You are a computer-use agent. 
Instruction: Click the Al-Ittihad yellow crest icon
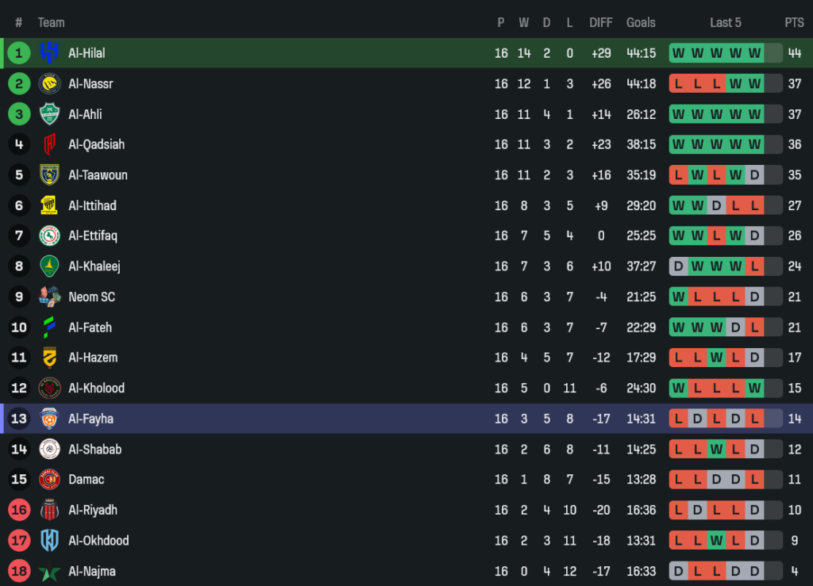click(49, 205)
